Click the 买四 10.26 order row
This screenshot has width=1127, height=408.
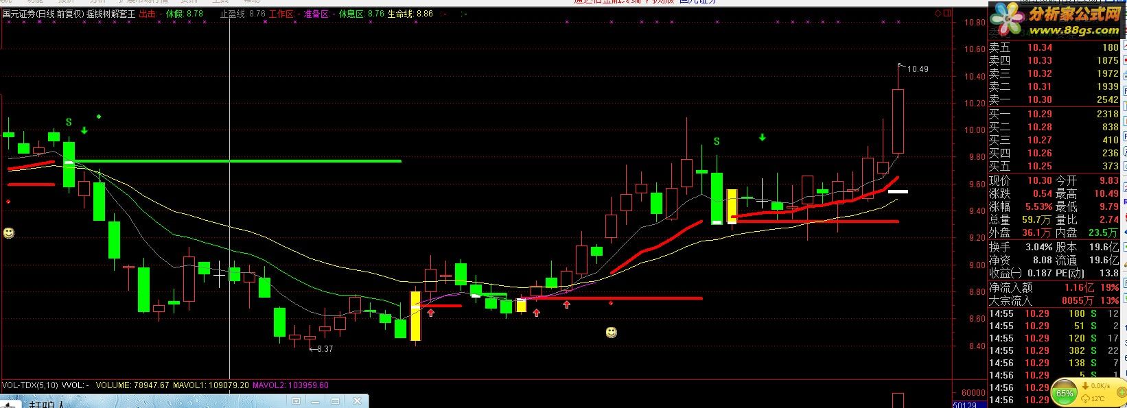point(1054,153)
